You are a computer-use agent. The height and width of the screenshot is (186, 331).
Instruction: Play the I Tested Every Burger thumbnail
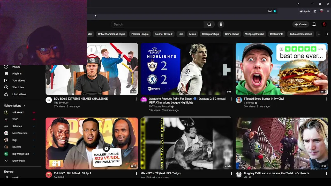click(282, 69)
